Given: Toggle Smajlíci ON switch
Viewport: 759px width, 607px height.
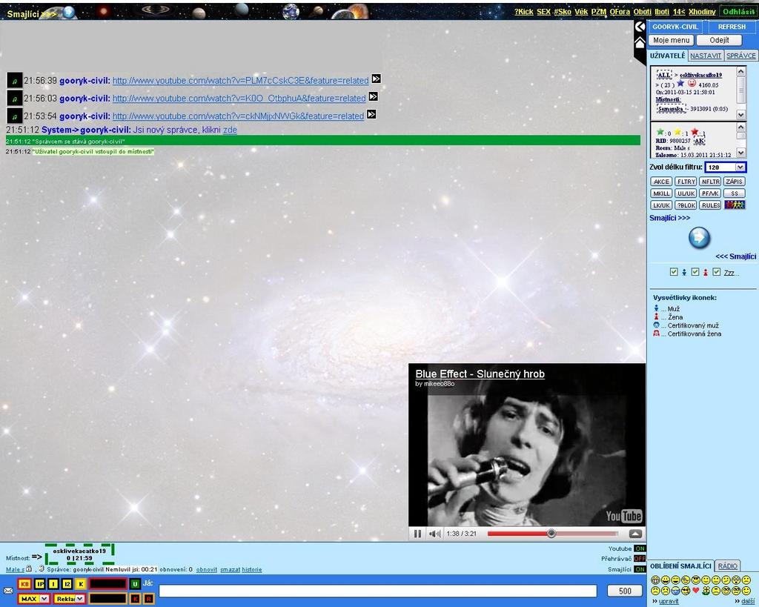Looking at the screenshot, I should pos(640,569).
